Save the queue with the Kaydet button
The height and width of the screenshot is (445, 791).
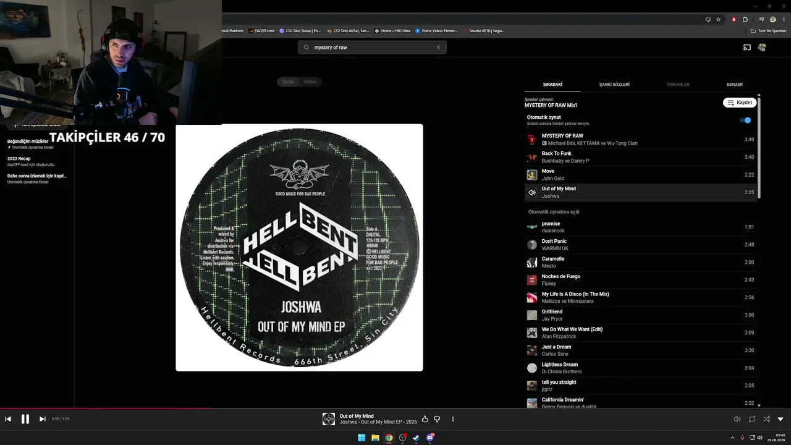pos(740,103)
